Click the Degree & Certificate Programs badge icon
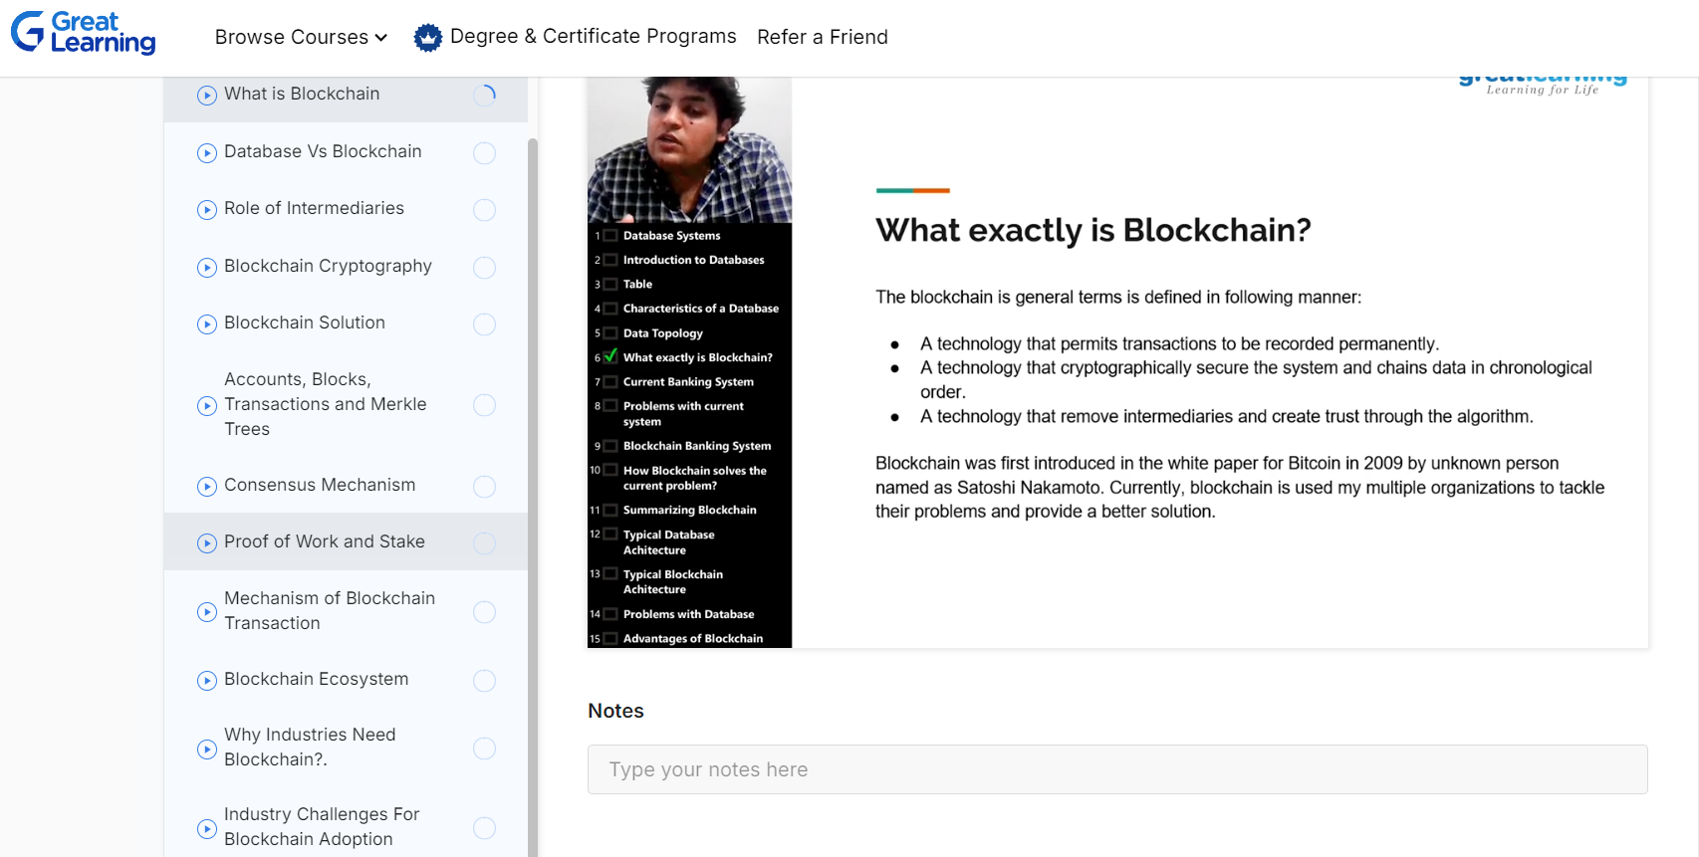The height and width of the screenshot is (857, 1699). pos(428,38)
